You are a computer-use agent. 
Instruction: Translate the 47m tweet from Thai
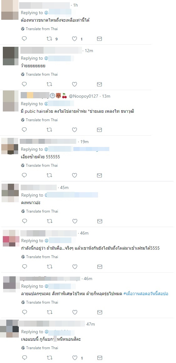(39, 348)
